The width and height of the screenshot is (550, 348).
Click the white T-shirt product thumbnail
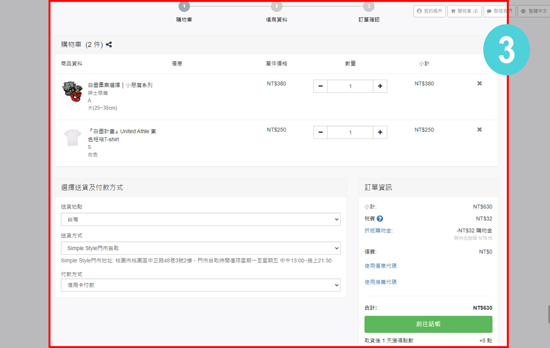click(x=73, y=137)
